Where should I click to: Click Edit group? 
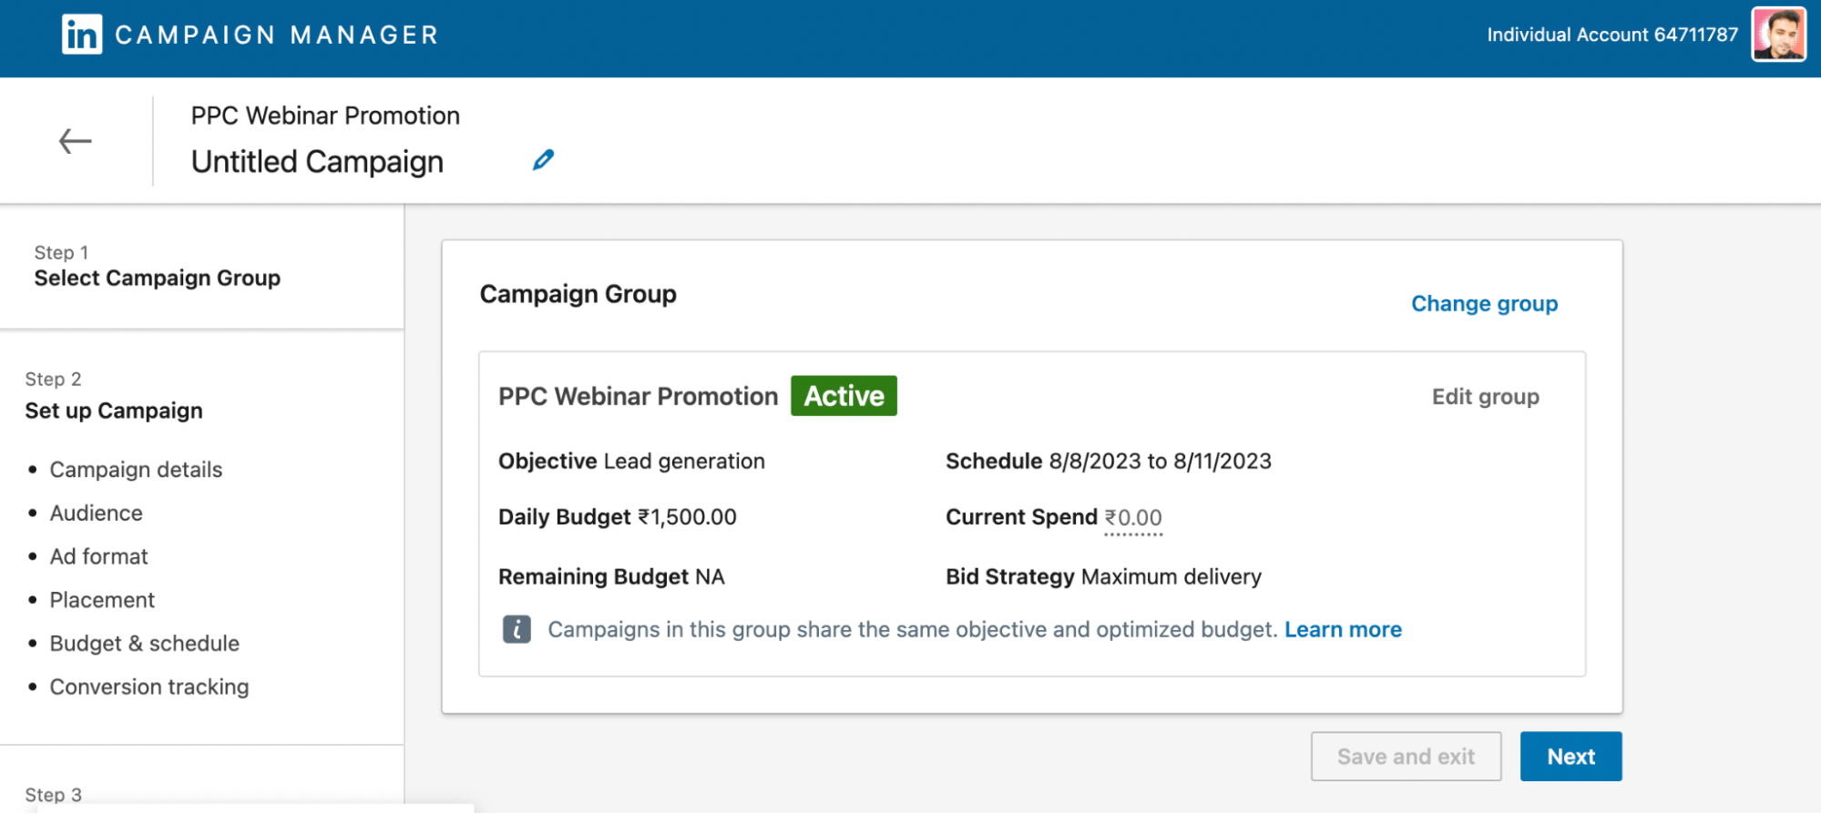(x=1485, y=397)
